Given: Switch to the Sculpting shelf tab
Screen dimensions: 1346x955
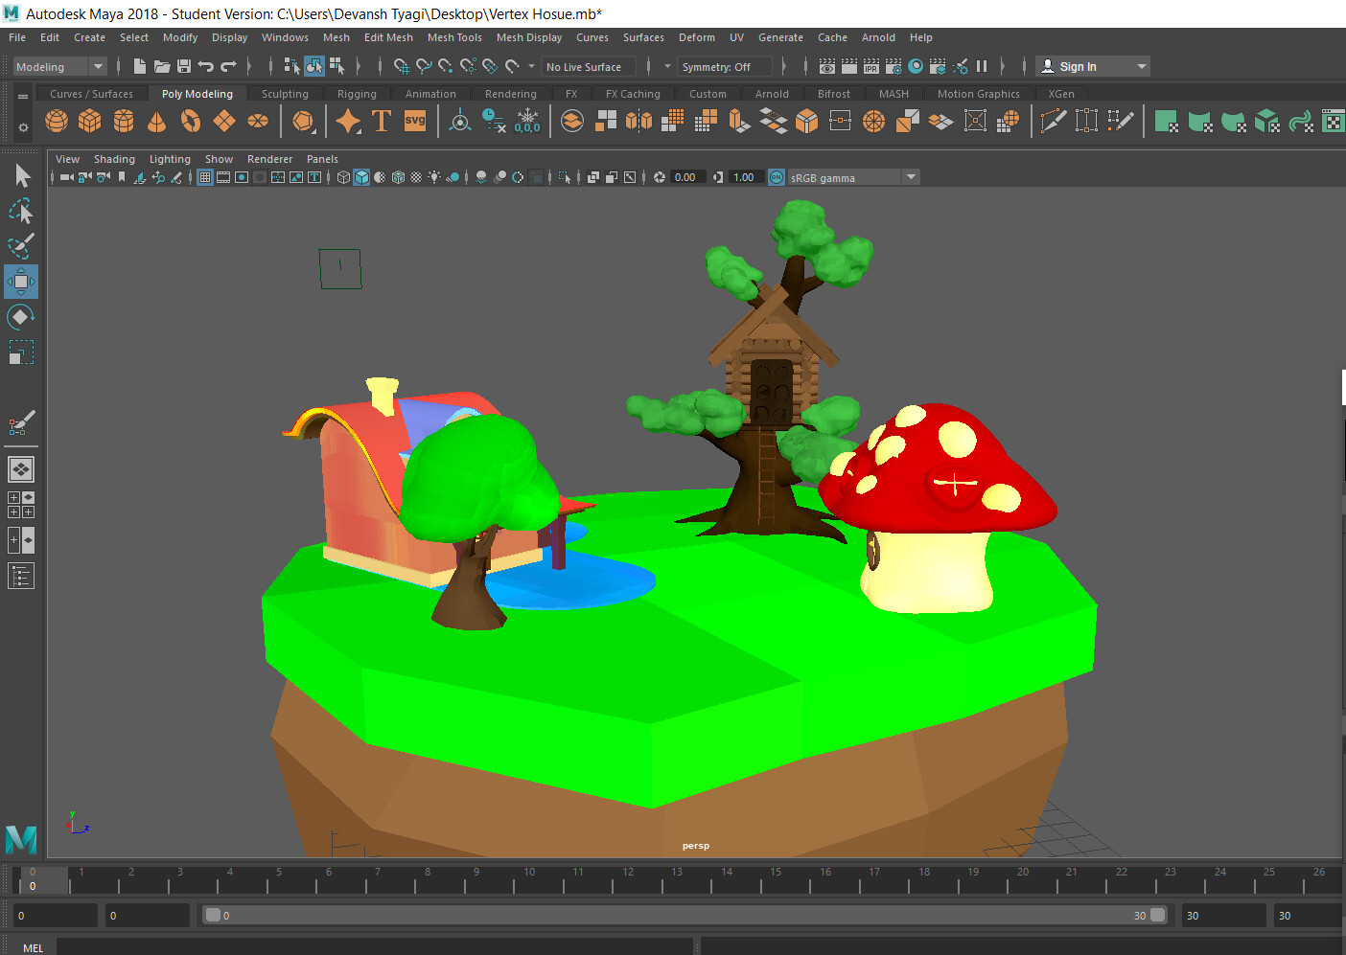Looking at the screenshot, I should click(285, 93).
